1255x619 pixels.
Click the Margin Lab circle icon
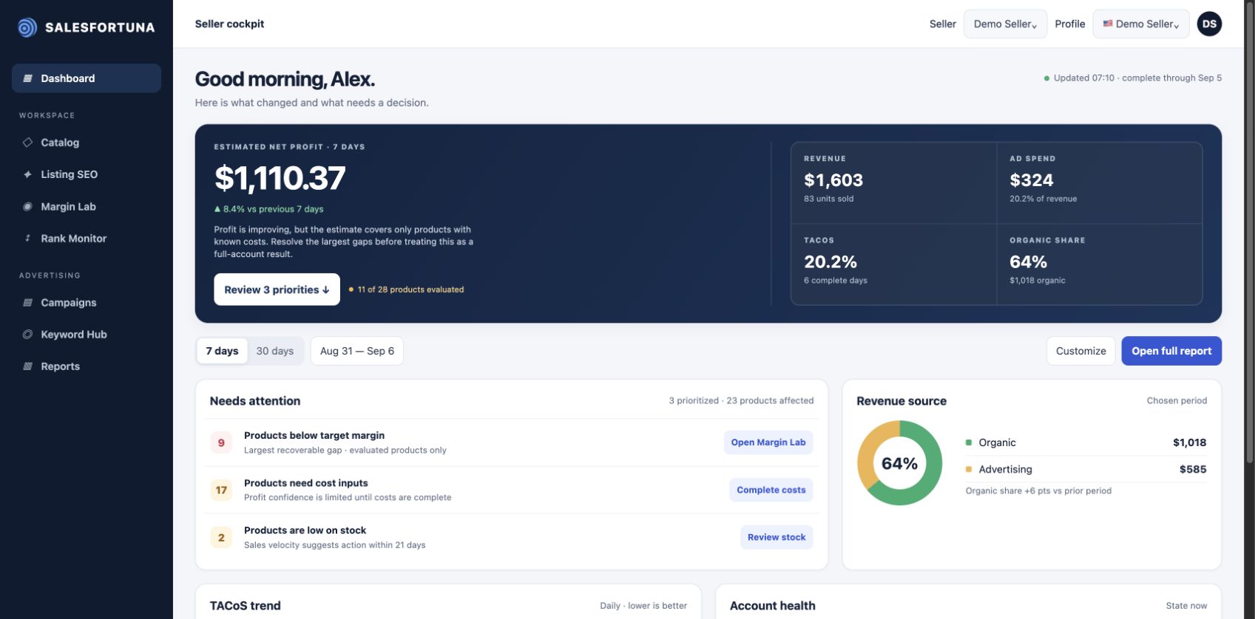click(x=27, y=207)
